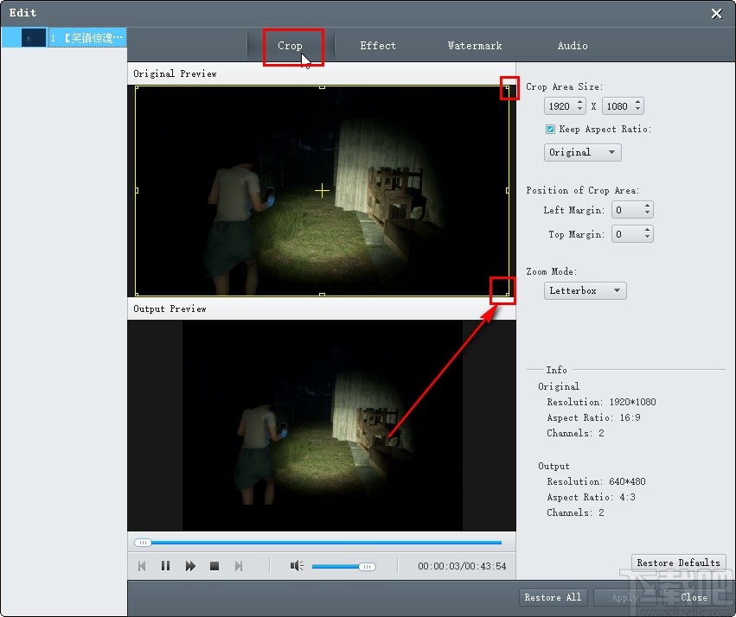Decrease crop height 1080 stepper down
Image resolution: width=736 pixels, height=617 pixels.
[638, 110]
